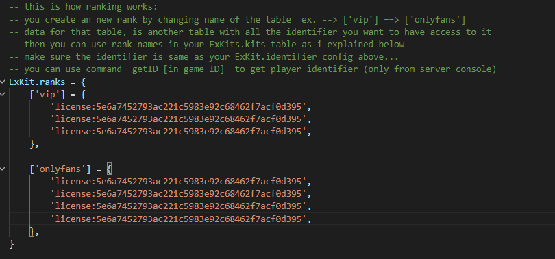This screenshot has height=259, width=555.
Task: Click highlighted closing brace of onlyfans table
Action: (x=32, y=232)
